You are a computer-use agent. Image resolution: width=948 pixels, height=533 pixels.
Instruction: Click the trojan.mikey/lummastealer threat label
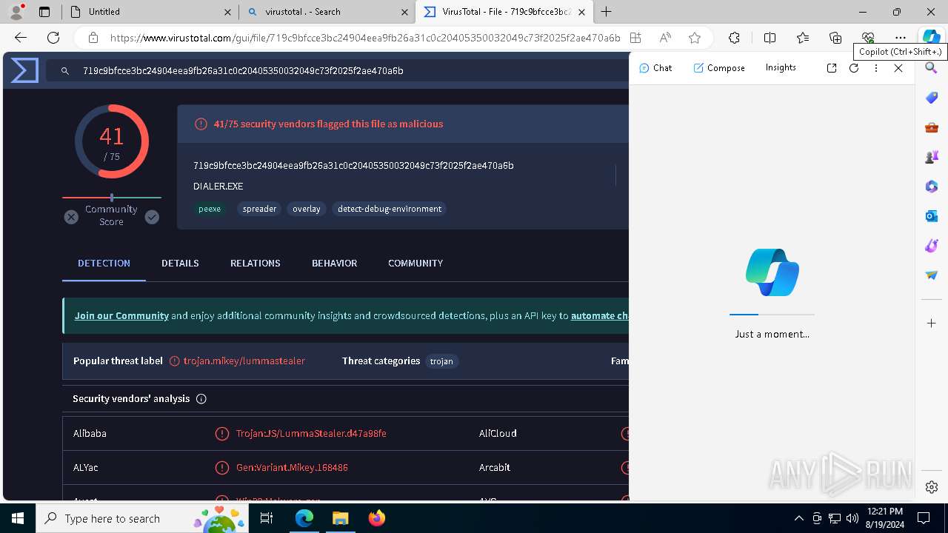[244, 361]
